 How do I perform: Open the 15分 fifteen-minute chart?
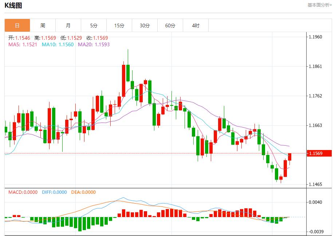coord(119,25)
